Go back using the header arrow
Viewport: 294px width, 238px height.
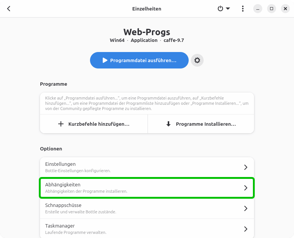pos(9,9)
